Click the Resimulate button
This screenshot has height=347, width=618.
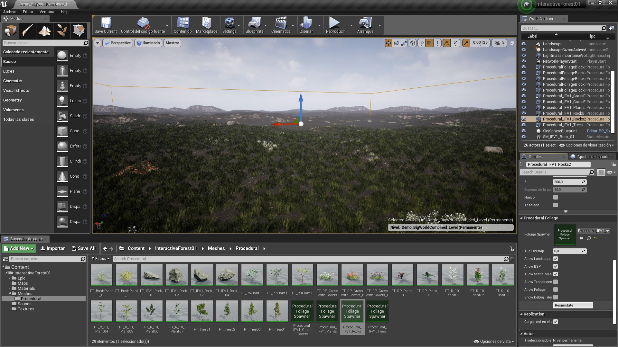click(573, 306)
